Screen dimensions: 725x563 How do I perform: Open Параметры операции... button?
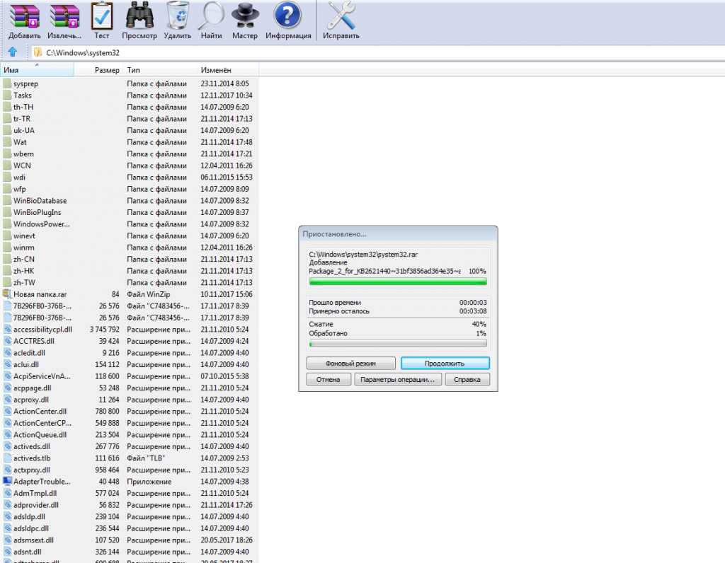coord(398,379)
